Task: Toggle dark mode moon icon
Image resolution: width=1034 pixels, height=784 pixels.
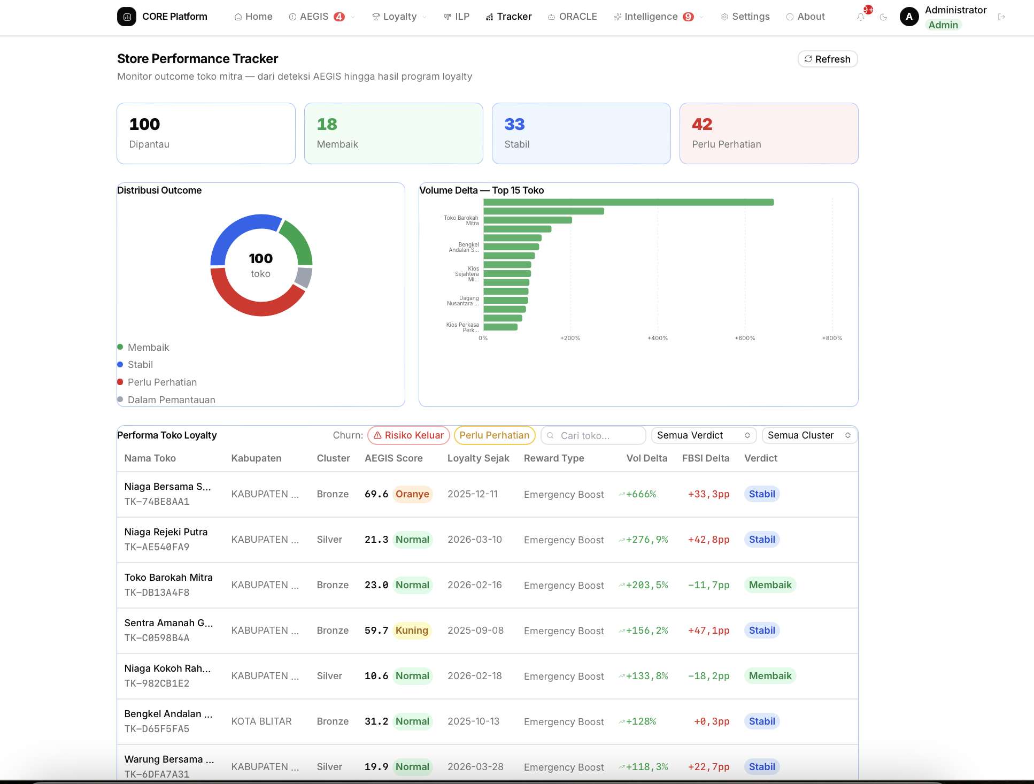Action: 883,17
